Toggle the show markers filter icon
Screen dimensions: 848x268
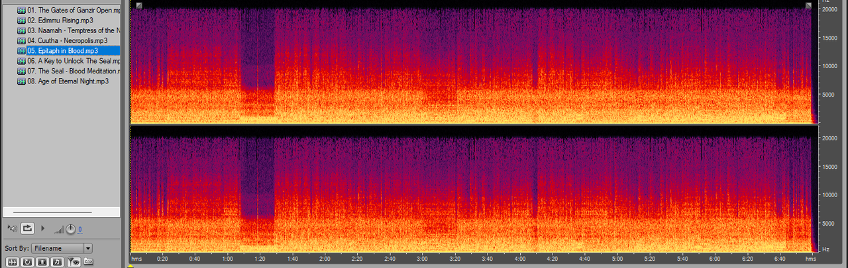74,261
